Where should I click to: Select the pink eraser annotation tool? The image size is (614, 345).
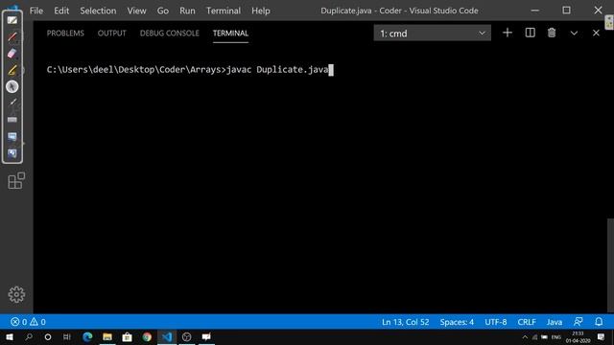tap(12, 54)
